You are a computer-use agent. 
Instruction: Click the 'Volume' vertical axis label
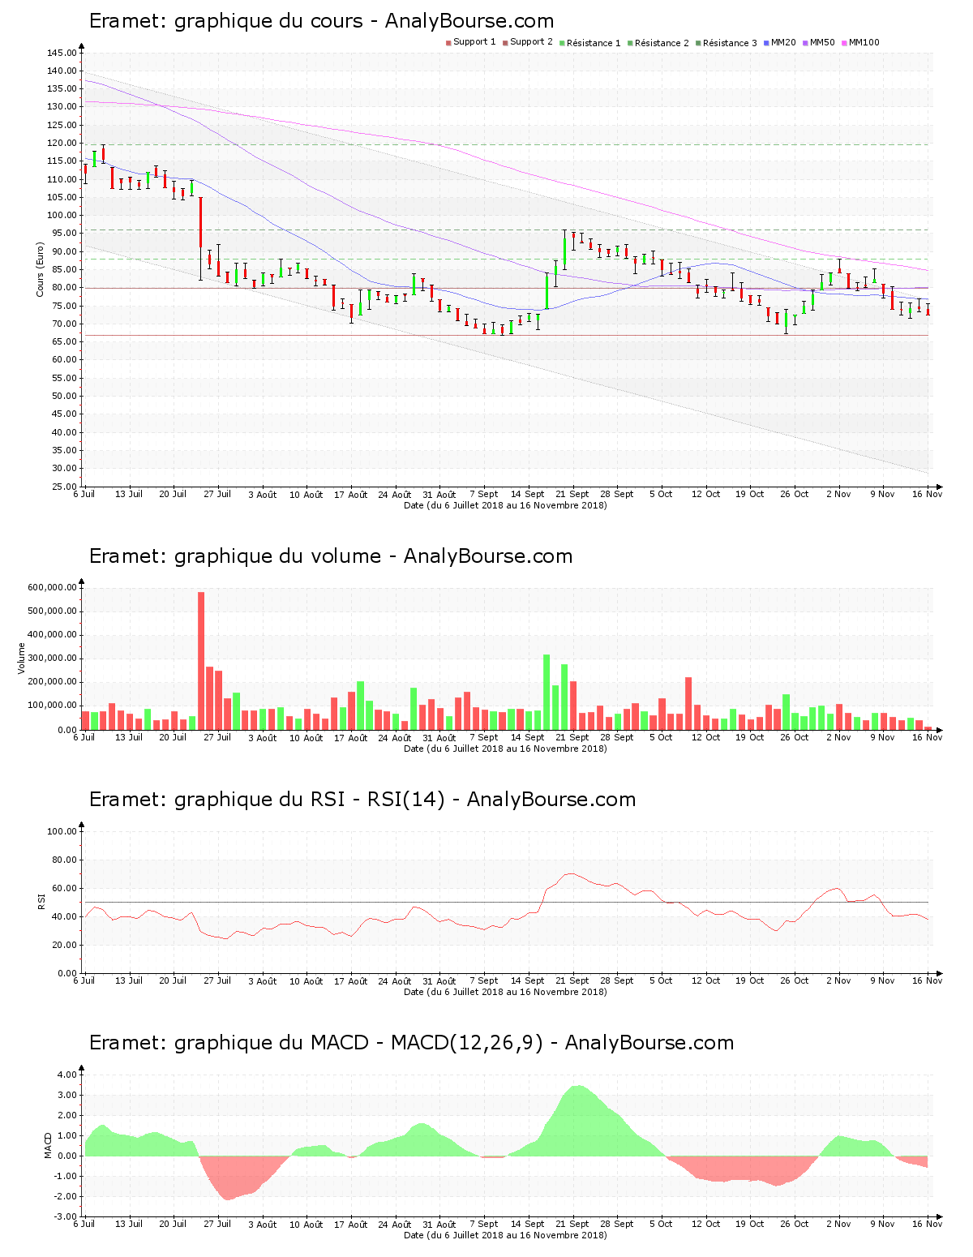(x=22, y=658)
